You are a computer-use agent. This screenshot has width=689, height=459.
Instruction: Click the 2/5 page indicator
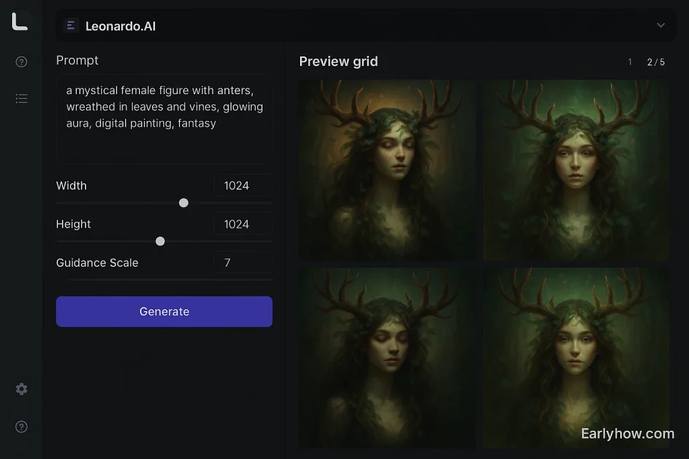655,62
